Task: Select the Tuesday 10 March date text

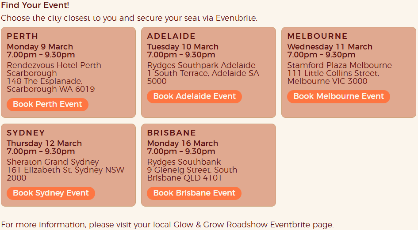Action: tap(183, 47)
